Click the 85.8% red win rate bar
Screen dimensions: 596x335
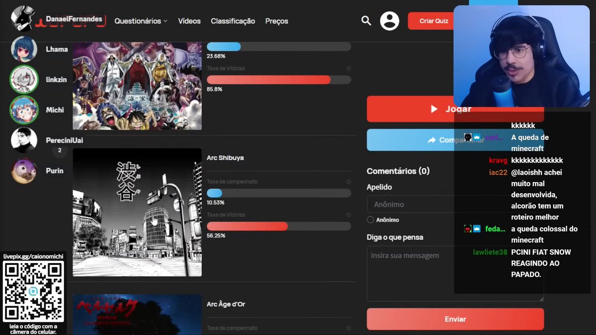pyautogui.click(x=279, y=80)
